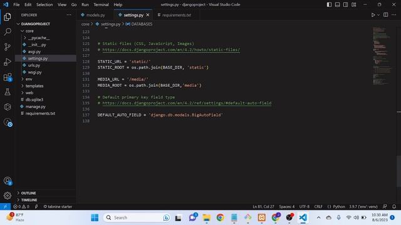401x225 pixels.
Task: Change encoding via UTF-8 status item
Action: [305, 207]
